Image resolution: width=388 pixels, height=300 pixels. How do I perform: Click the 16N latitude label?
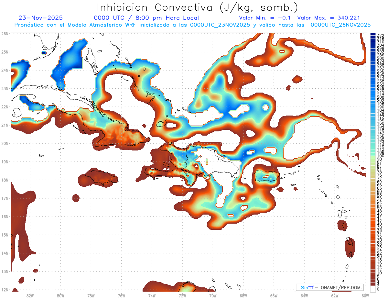click(5, 217)
